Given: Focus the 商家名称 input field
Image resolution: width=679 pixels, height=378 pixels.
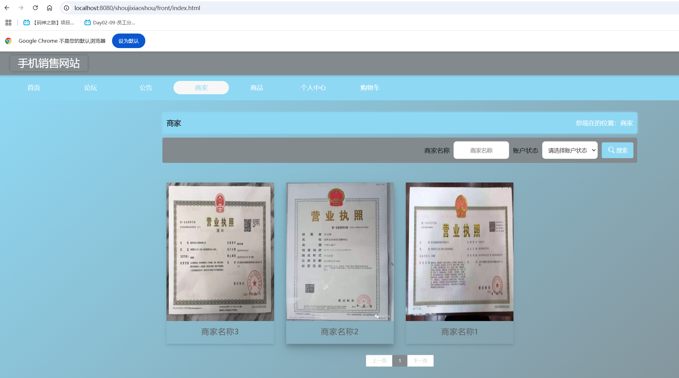Looking at the screenshot, I should 481,150.
